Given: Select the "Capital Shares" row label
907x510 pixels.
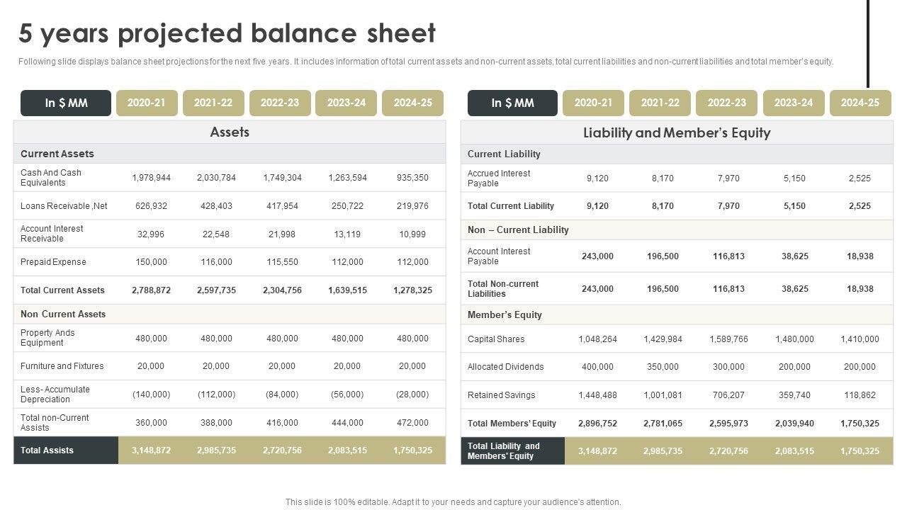Looking at the screenshot, I should 496,339.
